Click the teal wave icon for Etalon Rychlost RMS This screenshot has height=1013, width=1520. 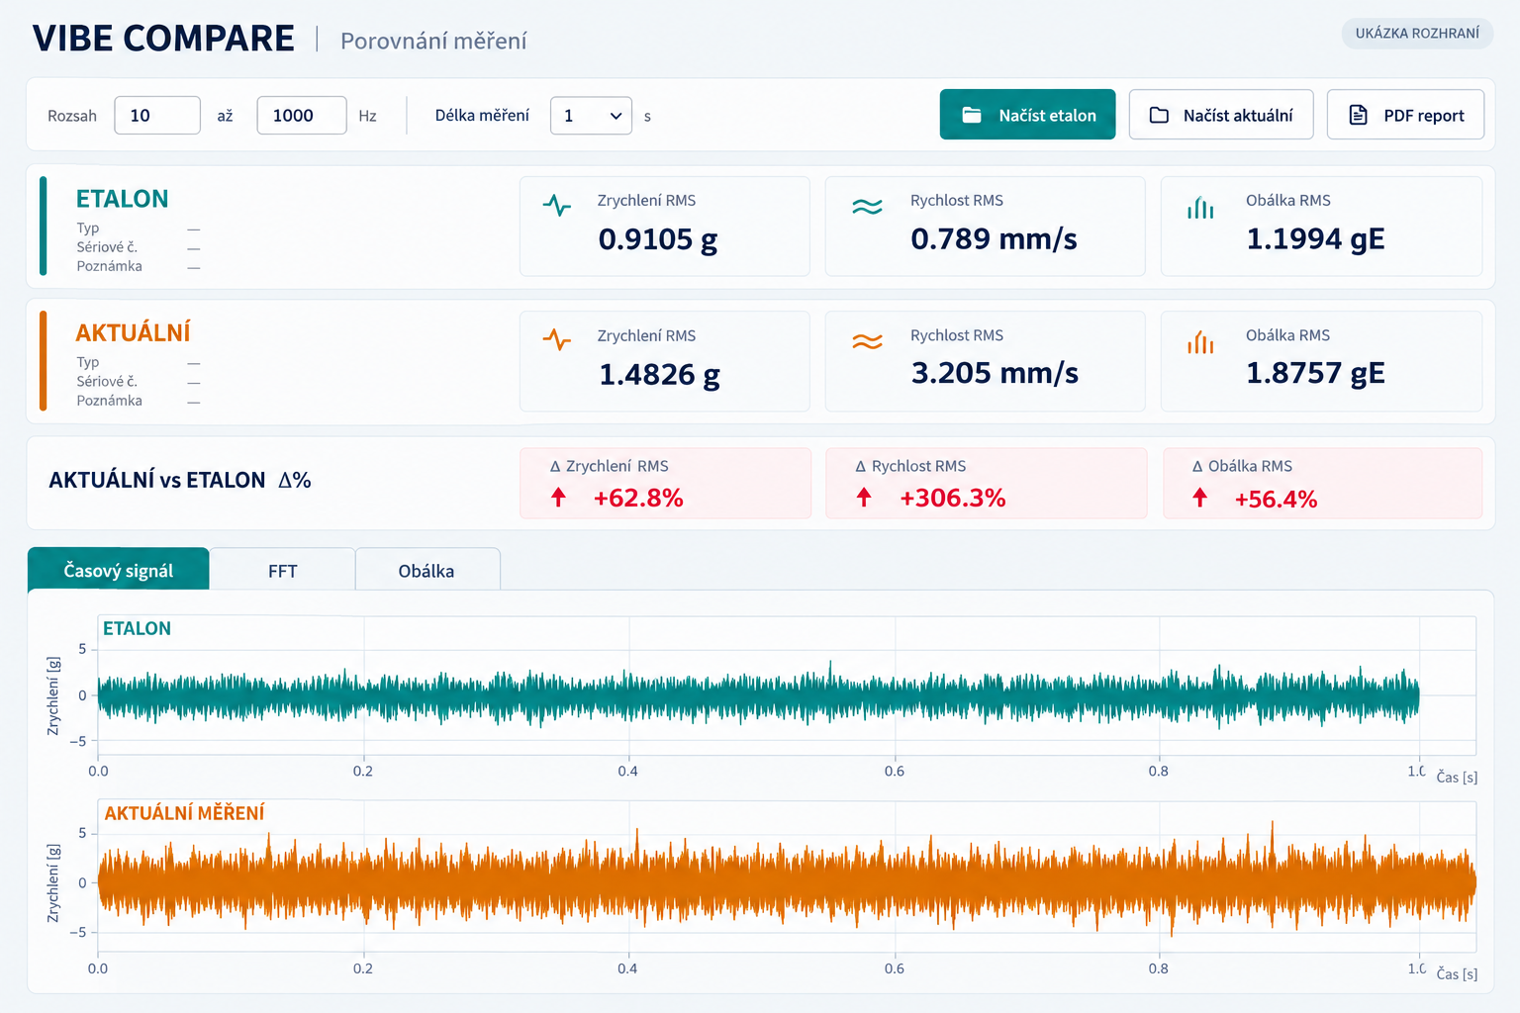(867, 207)
